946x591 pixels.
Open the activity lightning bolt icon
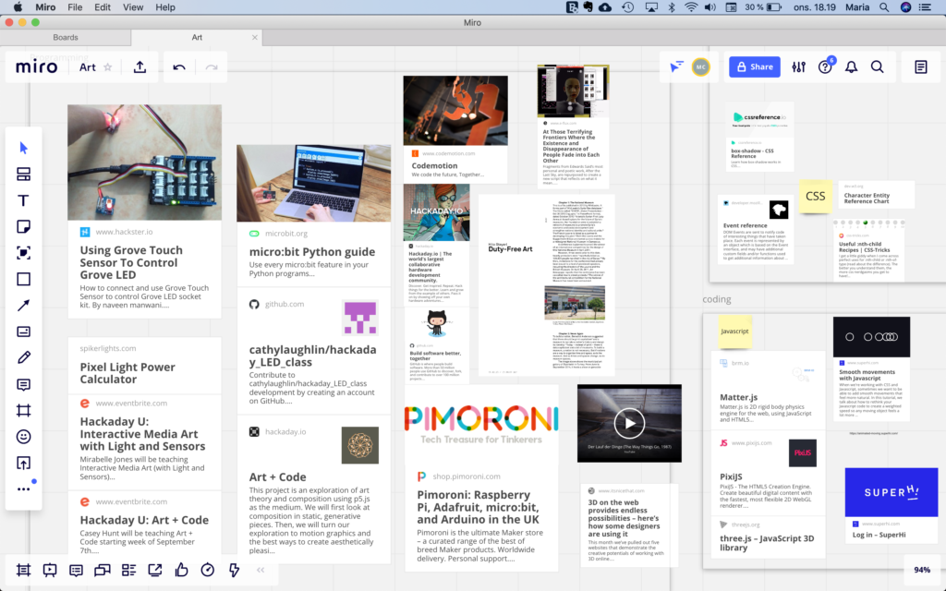pyautogui.click(x=234, y=570)
